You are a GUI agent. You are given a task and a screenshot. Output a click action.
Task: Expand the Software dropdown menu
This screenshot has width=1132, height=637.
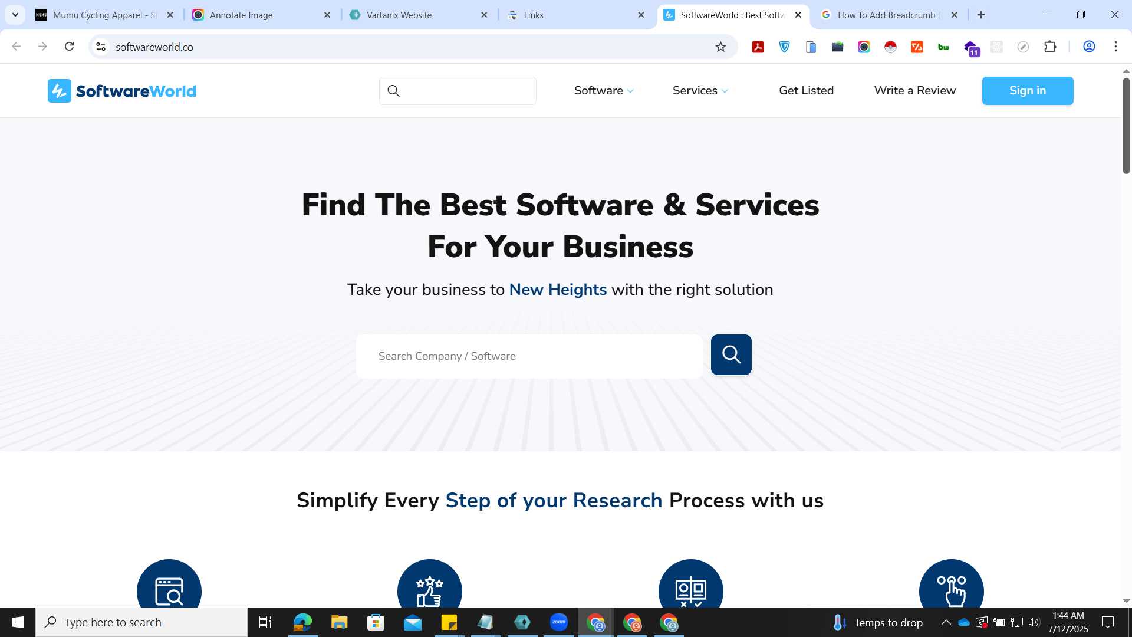[604, 91]
